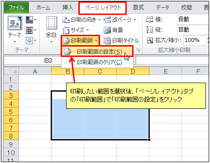Select row 1 header

coord(11,79)
